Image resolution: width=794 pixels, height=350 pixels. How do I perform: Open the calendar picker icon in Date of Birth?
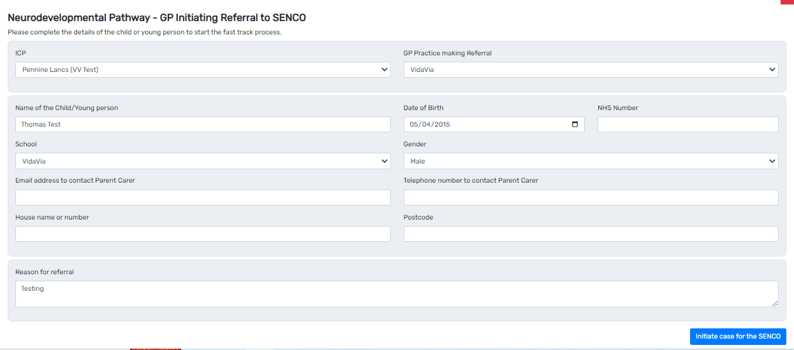tap(575, 124)
